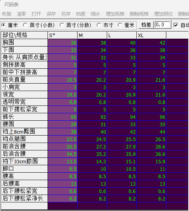Viewport: 189px width, 211px height.
Task: Open the 恢复 menu item
Action: (x=7, y=14)
